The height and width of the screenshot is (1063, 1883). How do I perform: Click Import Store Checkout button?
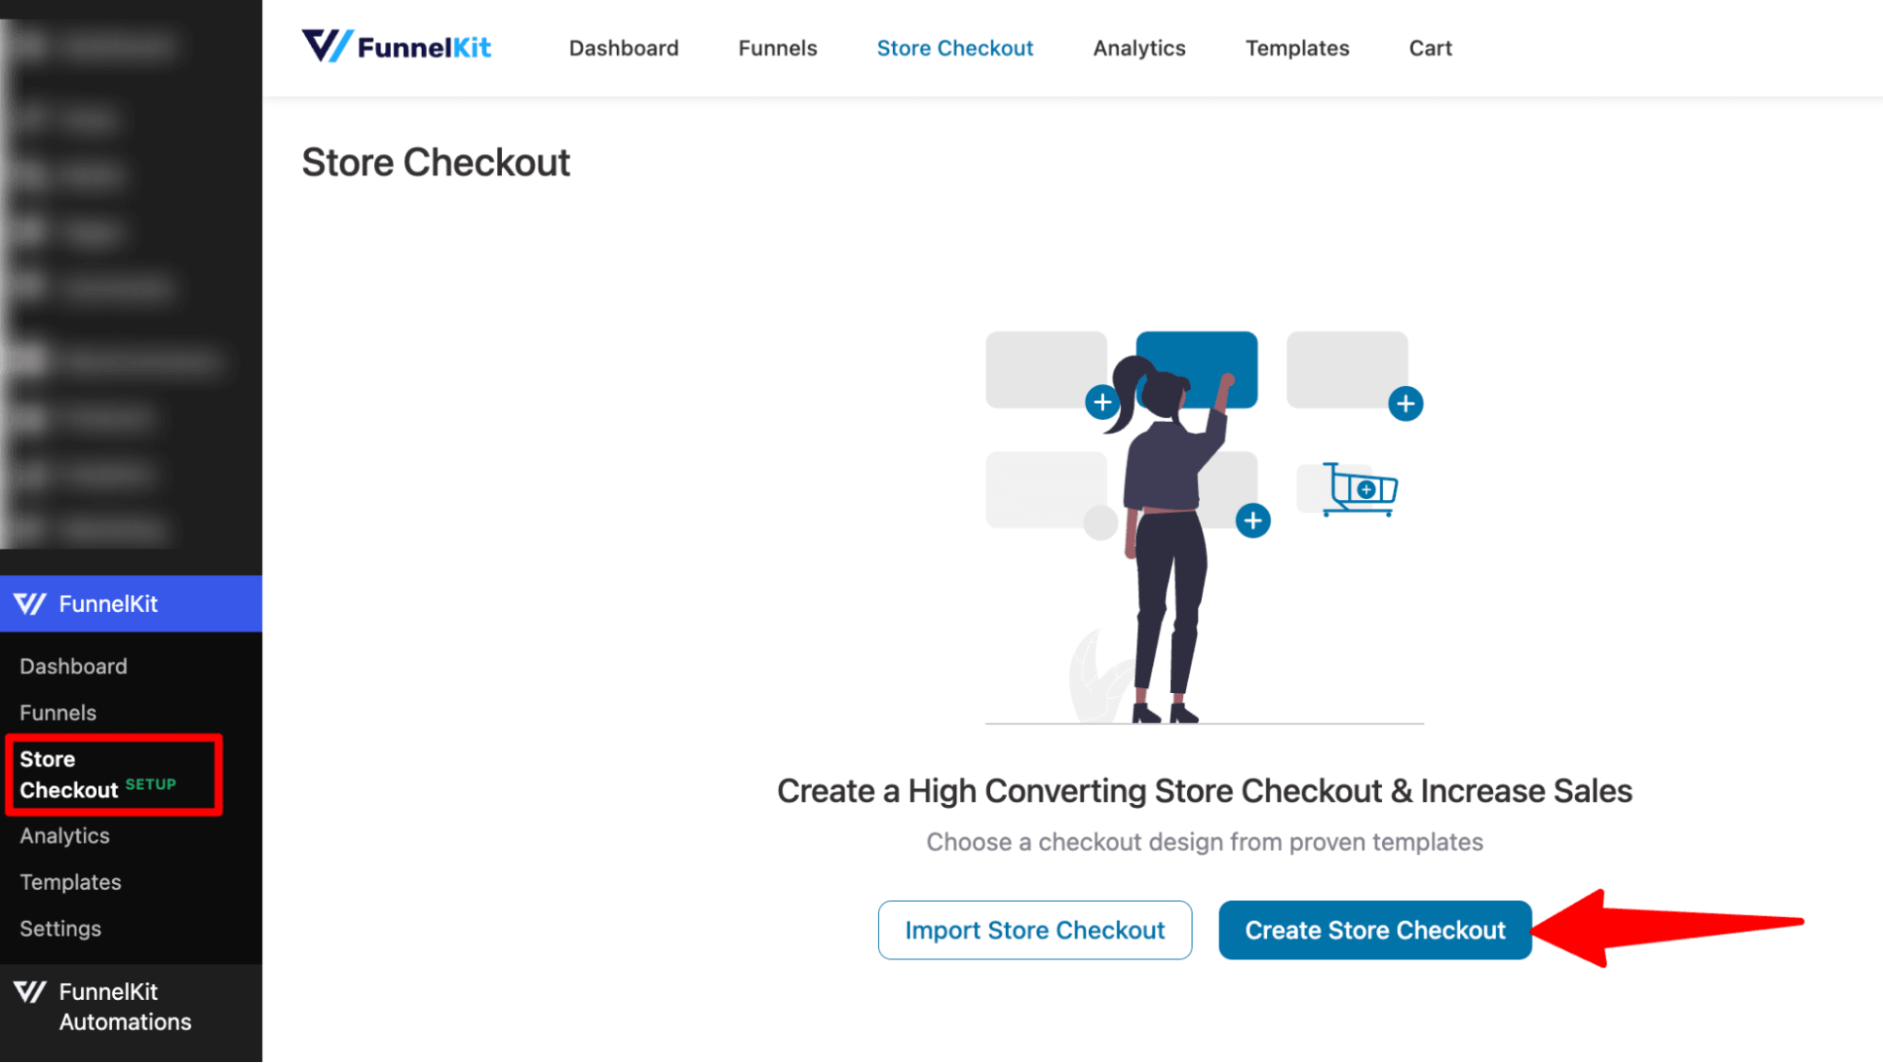(1034, 930)
